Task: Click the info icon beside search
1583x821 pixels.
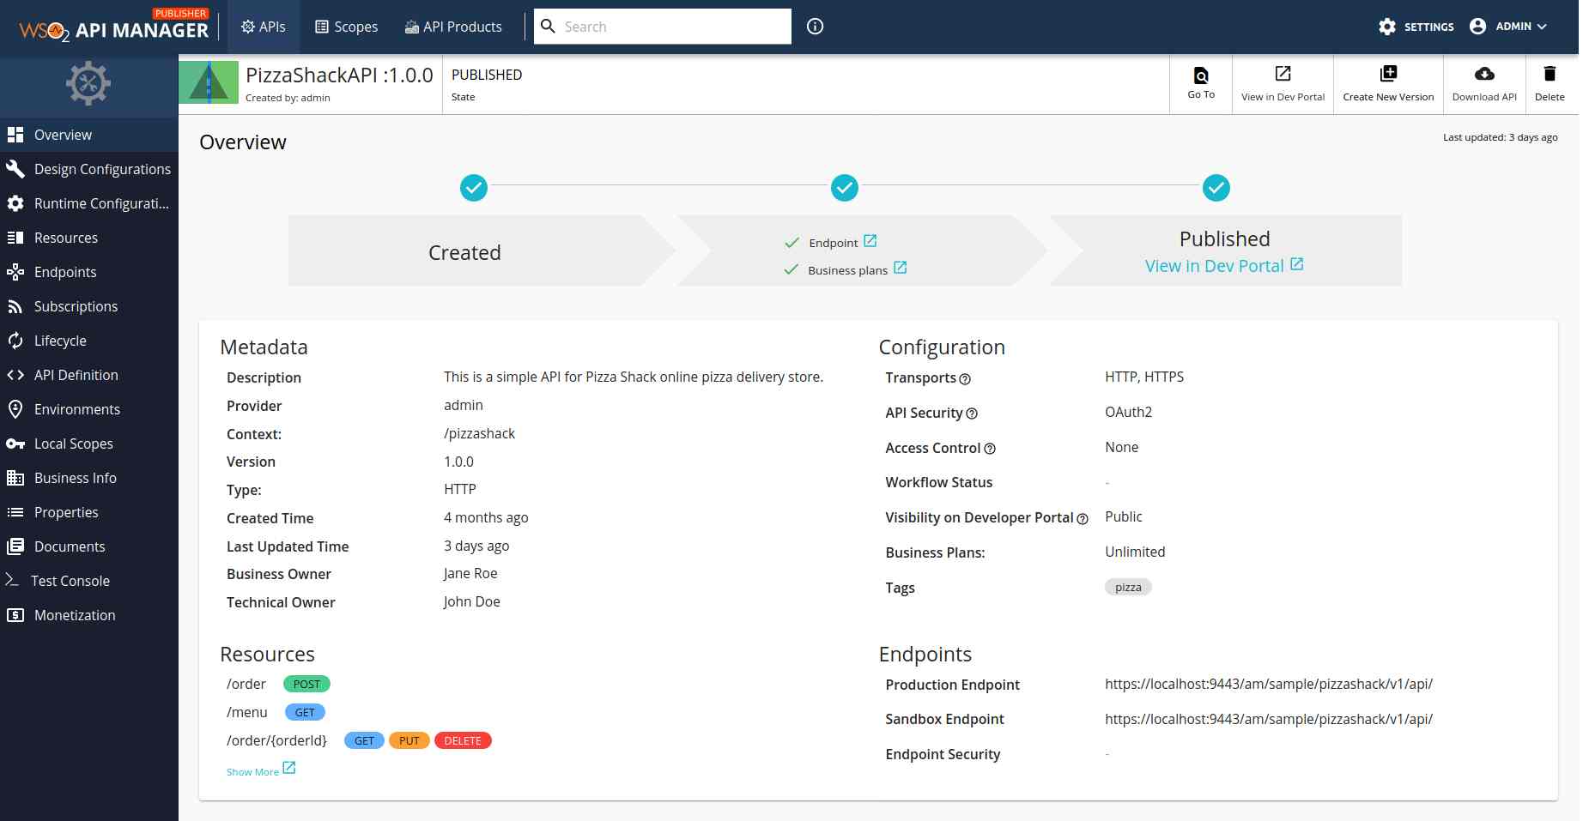Action: [816, 27]
